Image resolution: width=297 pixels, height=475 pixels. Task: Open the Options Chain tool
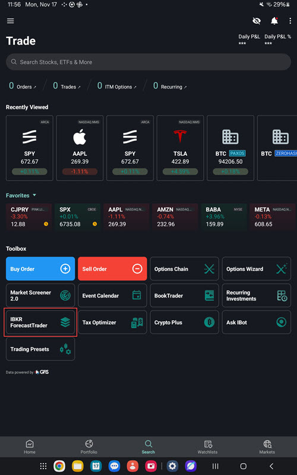184,269
